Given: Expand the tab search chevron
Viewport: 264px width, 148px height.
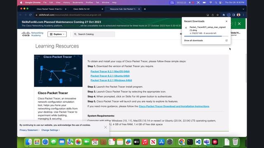Looking at the screenshot, I should (x=243, y=9).
